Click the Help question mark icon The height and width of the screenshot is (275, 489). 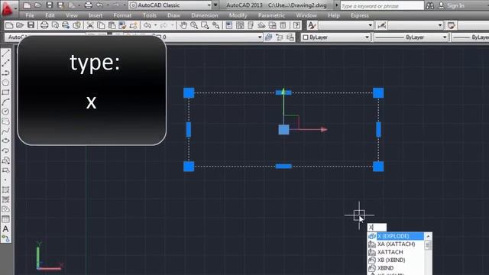[297, 25]
